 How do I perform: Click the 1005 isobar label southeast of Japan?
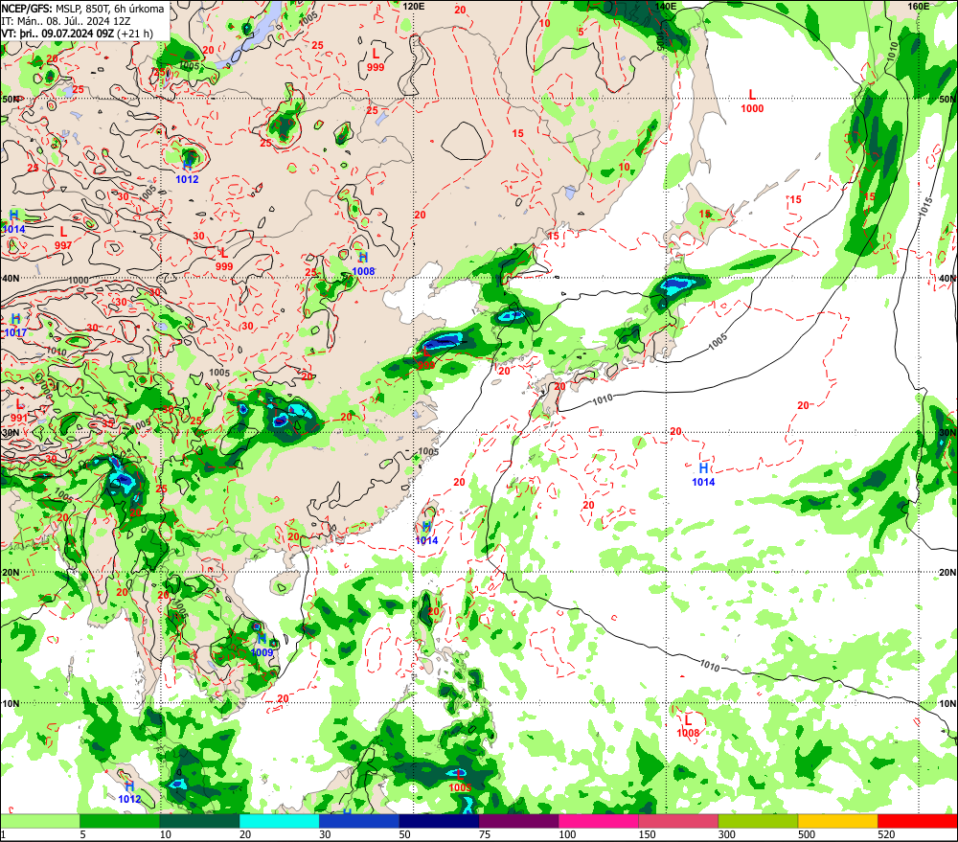(718, 341)
